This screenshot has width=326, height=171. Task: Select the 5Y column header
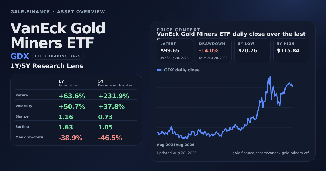click(x=115, y=83)
